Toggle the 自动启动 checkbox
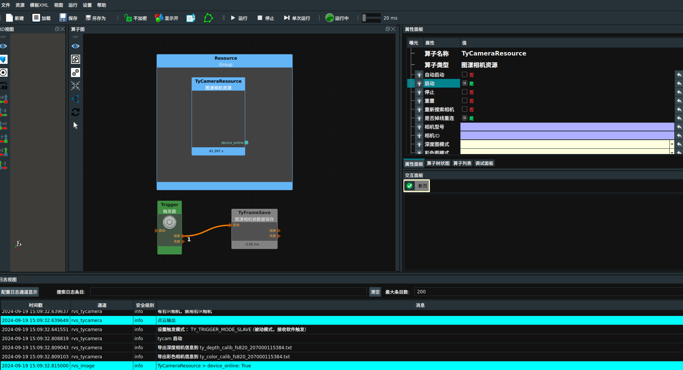683x370 pixels. click(x=465, y=74)
